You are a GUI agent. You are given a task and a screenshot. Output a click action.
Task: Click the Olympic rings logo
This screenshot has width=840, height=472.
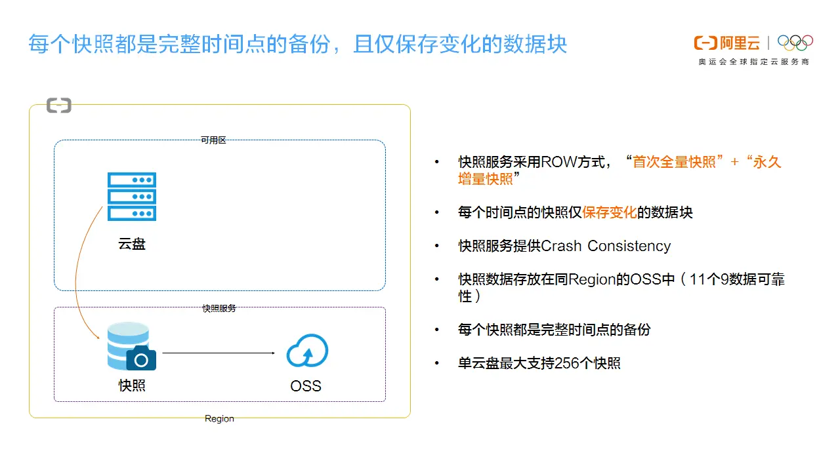click(x=795, y=43)
